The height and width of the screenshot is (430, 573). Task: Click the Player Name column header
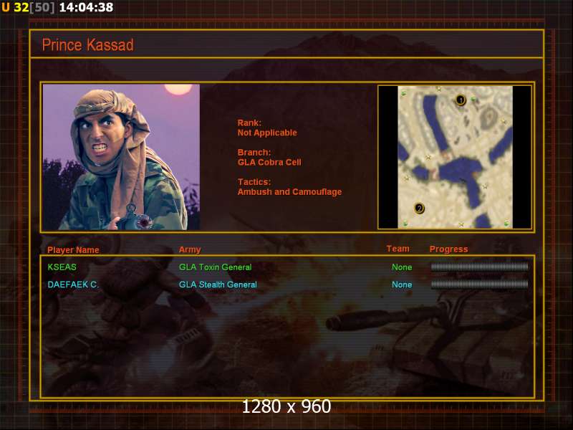pos(73,250)
